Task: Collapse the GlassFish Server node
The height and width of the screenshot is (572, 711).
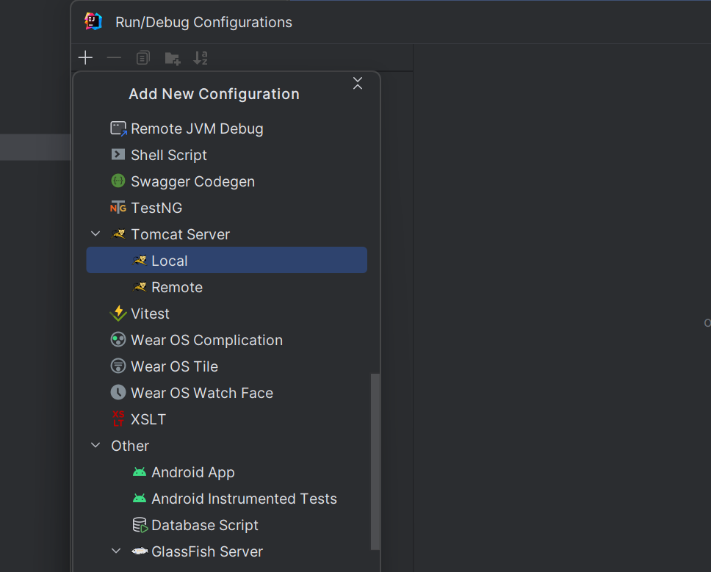Action: (x=116, y=551)
